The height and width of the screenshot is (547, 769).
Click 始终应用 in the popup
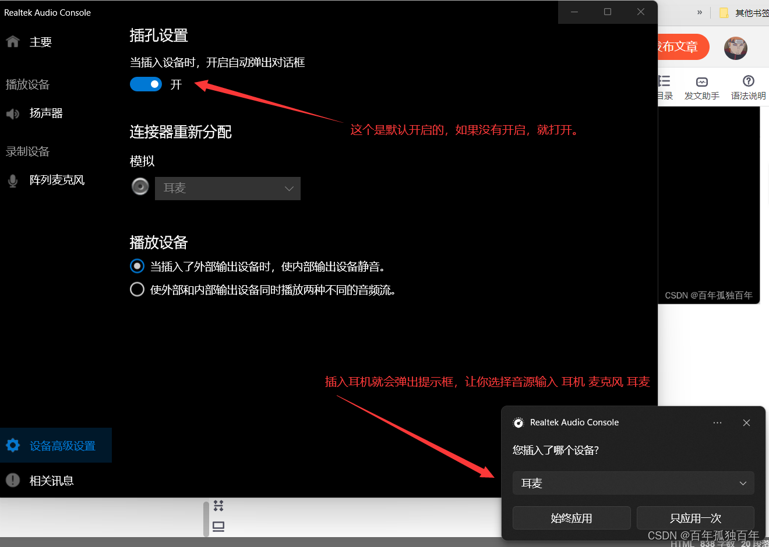point(572,518)
